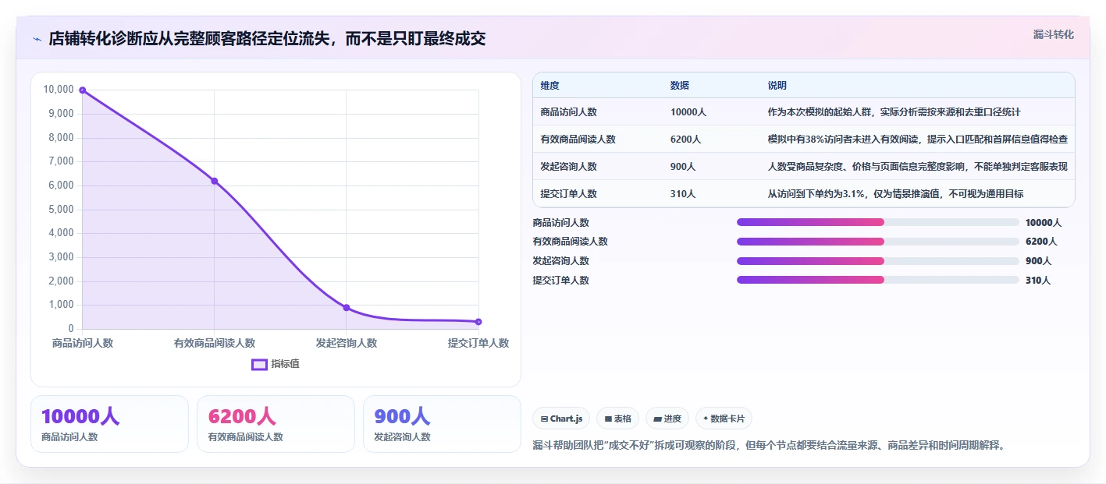
Task: Click the footer note starting 漏斗帮助团队
Action: click(769, 446)
